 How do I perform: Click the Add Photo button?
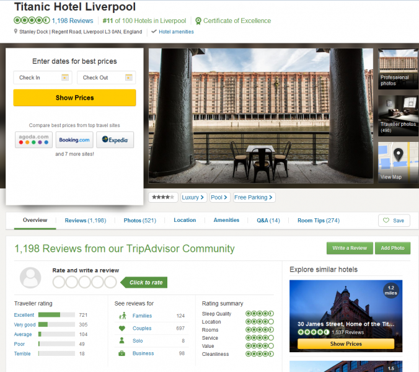(392, 248)
